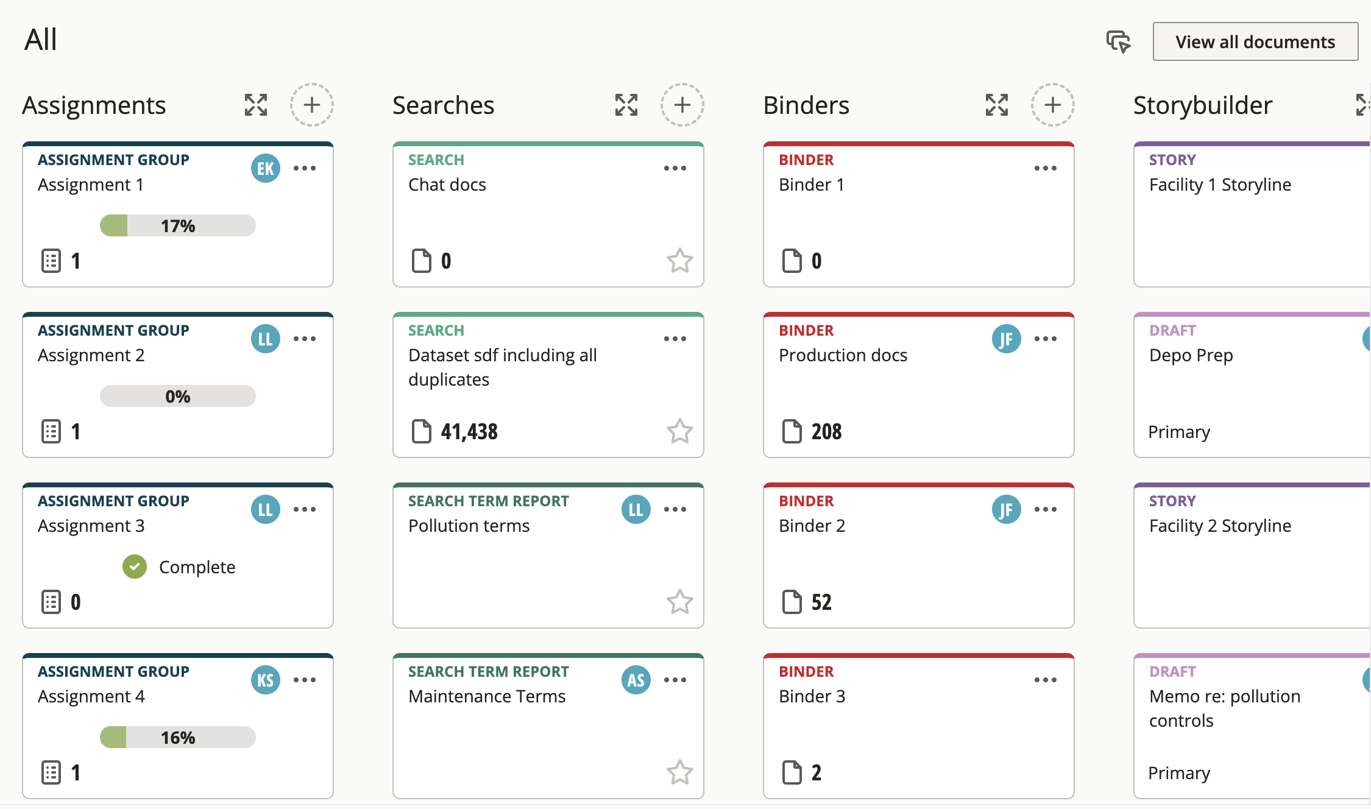
Task: Click document icon on Chat docs card
Action: click(422, 261)
